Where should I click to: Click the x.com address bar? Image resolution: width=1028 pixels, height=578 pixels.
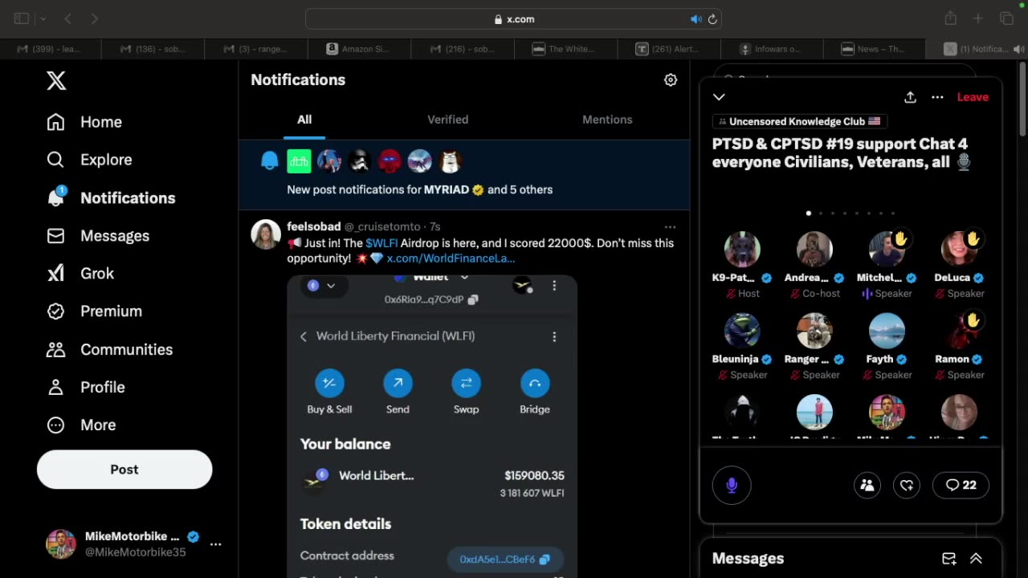click(x=513, y=19)
